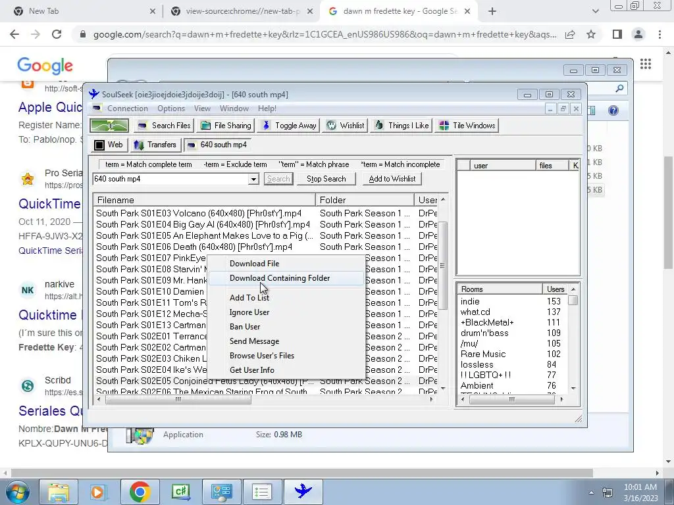Open the File Sharing toolbar button
The height and width of the screenshot is (505, 674).
tap(226, 126)
